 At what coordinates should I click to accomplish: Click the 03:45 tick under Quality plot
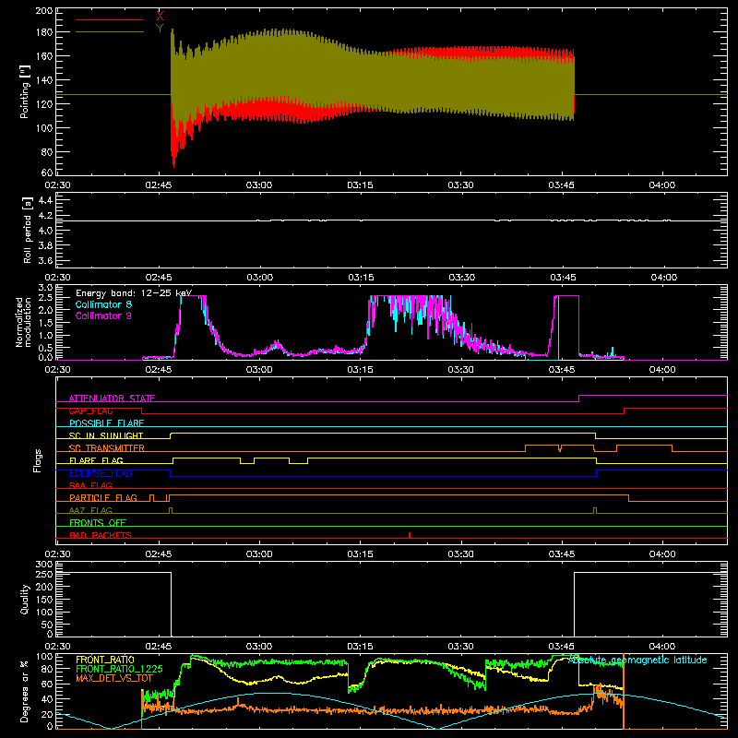click(x=562, y=647)
